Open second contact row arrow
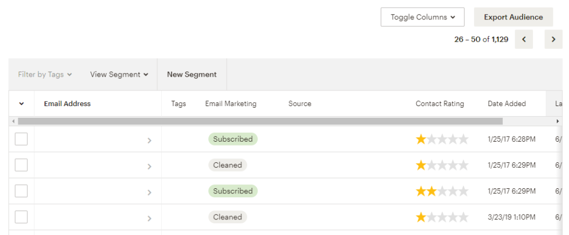This screenshot has width=569, height=235. [149, 166]
